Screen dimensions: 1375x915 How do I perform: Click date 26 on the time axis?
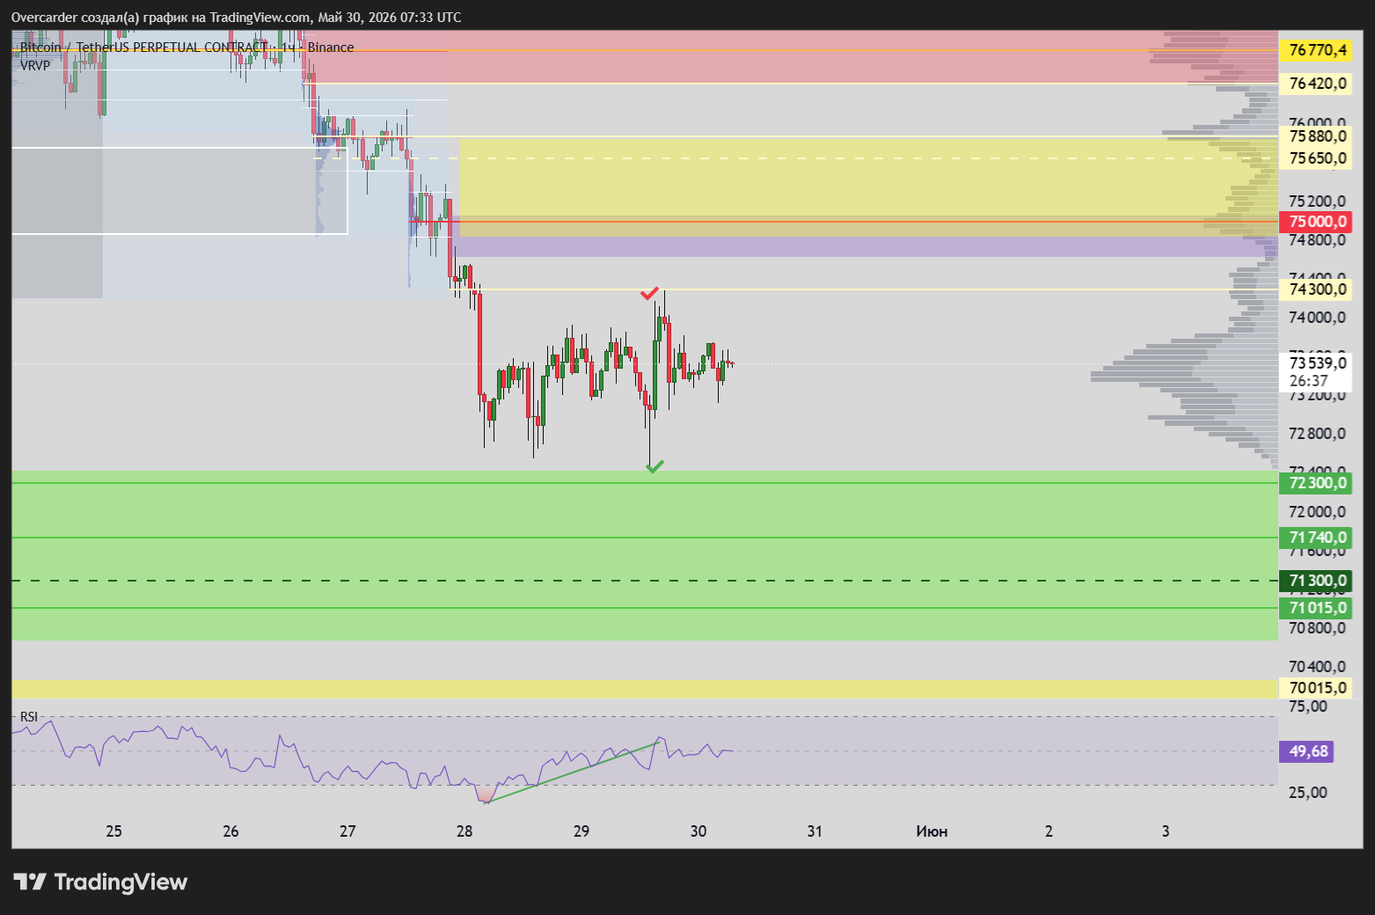[230, 831]
